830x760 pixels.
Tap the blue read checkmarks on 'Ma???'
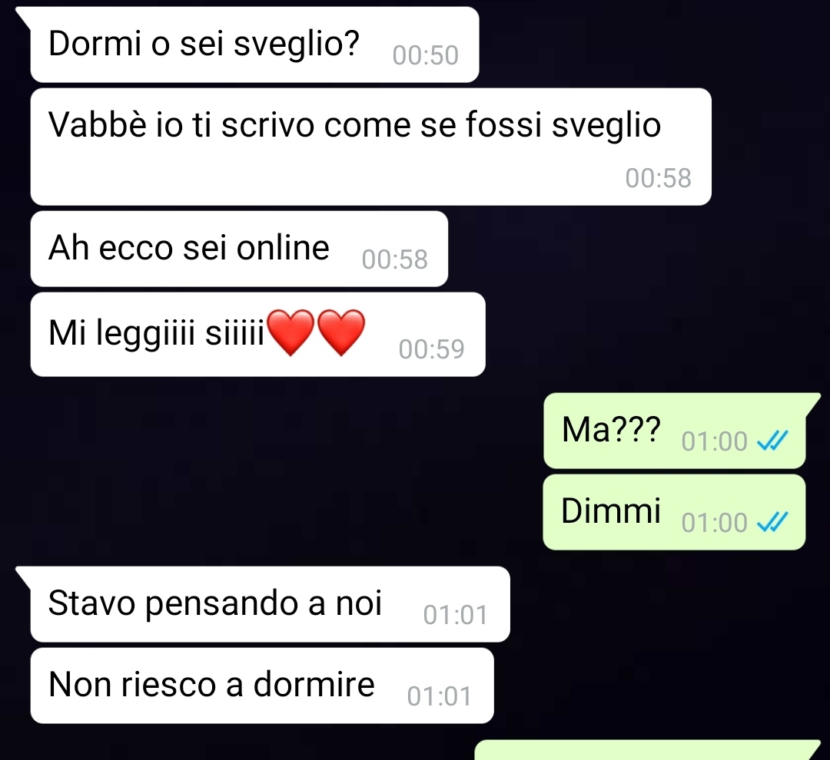pos(772,440)
